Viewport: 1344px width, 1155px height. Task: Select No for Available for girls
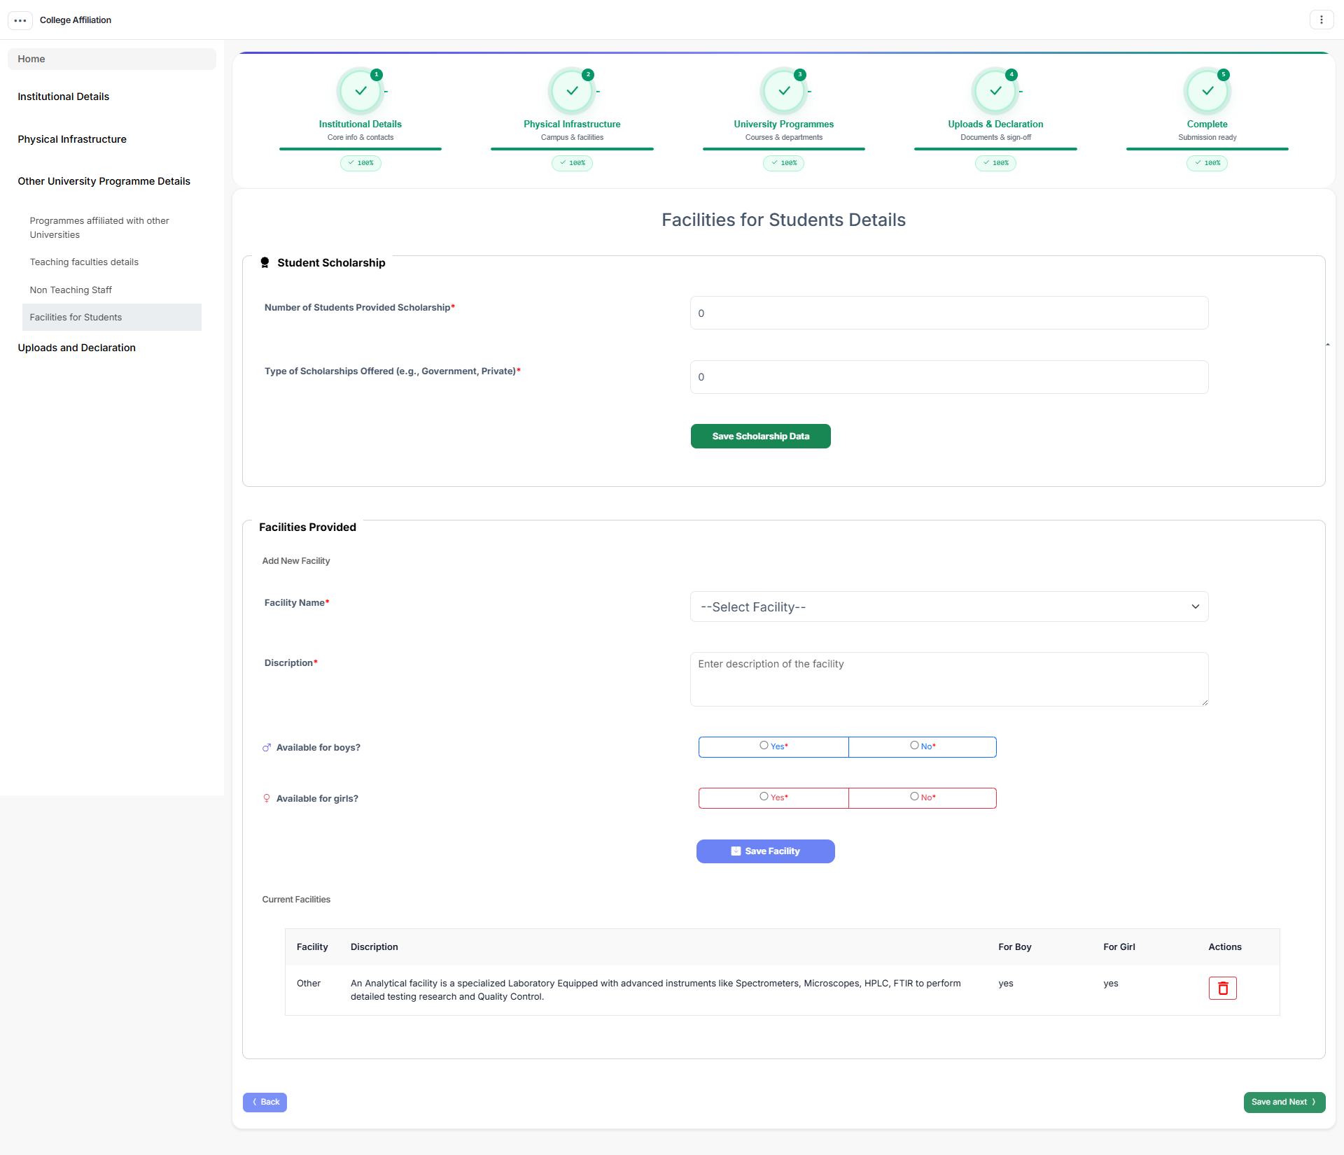(914, 797)
